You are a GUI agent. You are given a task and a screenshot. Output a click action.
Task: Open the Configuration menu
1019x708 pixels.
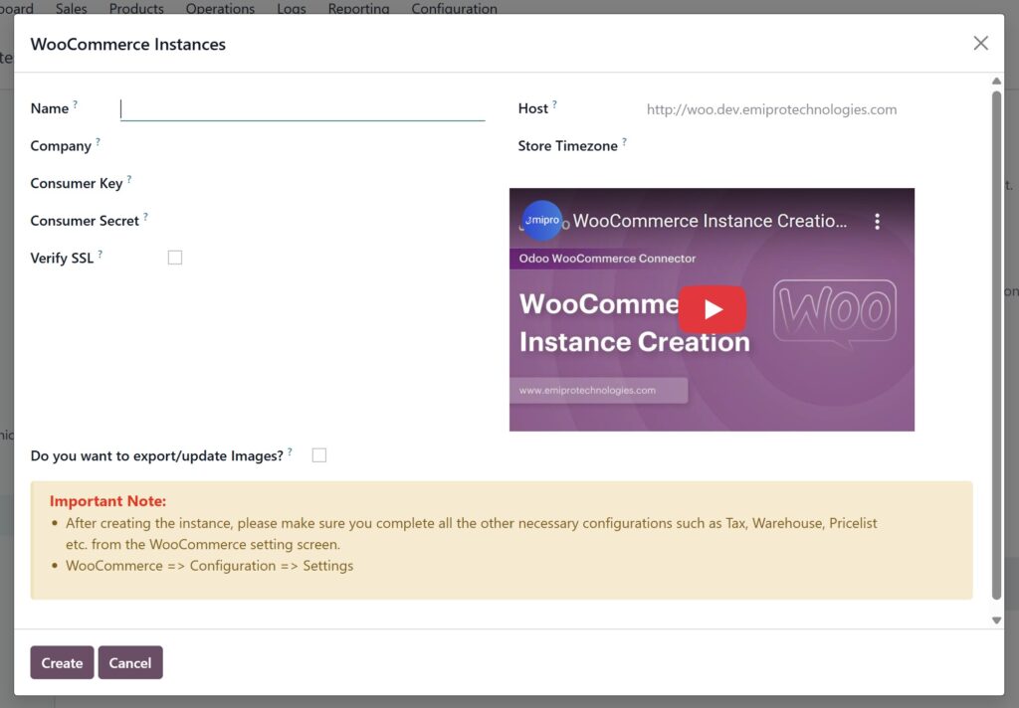[x=454, y=8]
